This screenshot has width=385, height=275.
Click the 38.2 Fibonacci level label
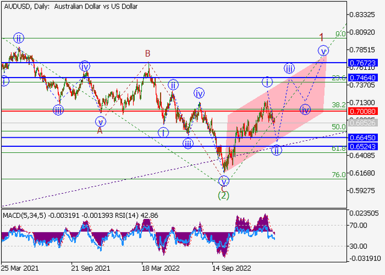click(339, 104)
